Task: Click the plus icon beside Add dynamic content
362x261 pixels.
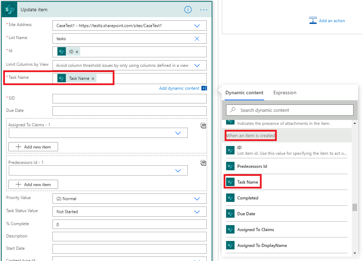Action: tap(204, 88)
